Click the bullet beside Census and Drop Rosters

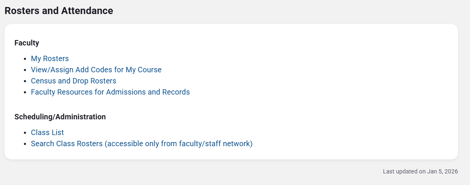tap(25, 81)
